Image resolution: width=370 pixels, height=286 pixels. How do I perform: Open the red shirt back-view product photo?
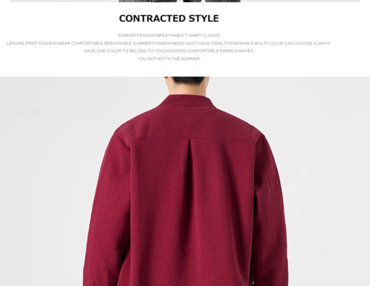click(185, 181)
